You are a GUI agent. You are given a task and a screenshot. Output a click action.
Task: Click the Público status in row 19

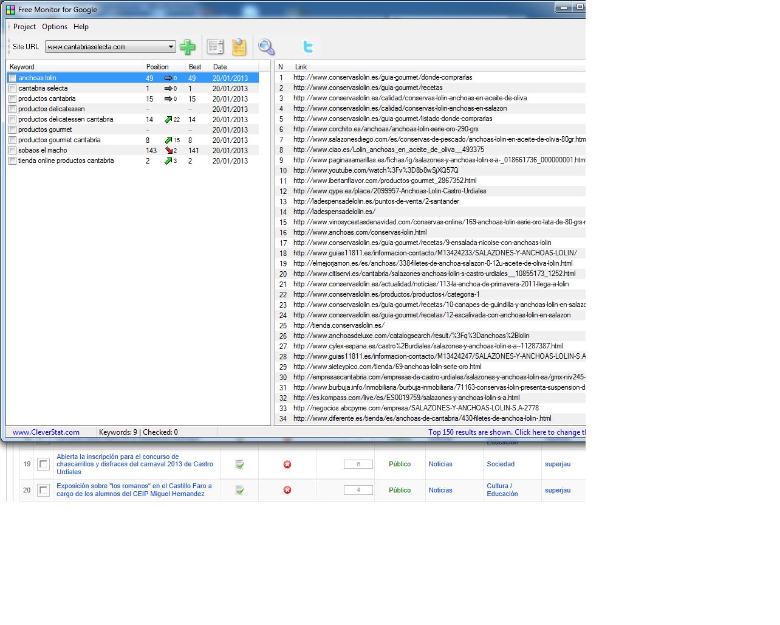pos(400,464)
